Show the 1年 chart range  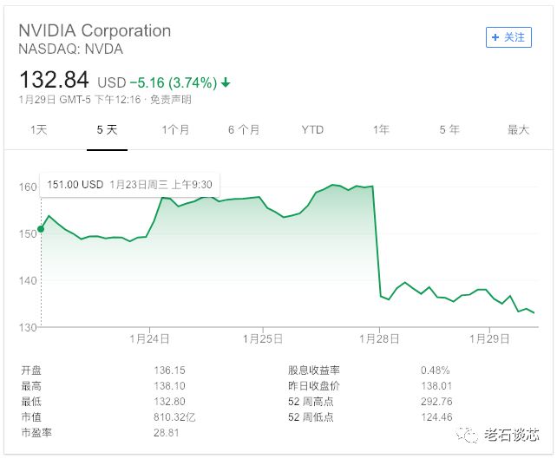click(x=381, y=129)
